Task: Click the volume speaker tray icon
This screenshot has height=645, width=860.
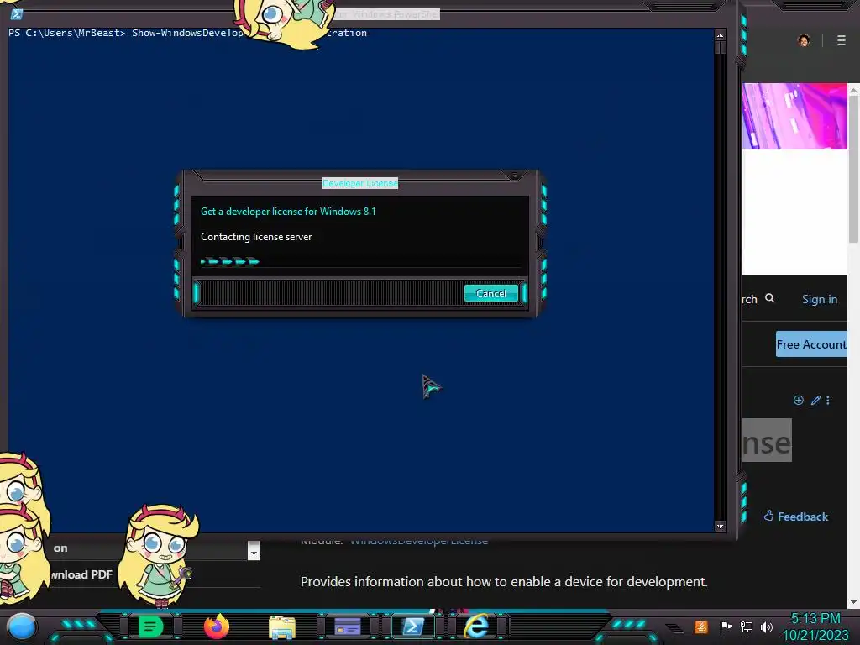Action: point(767,627)
